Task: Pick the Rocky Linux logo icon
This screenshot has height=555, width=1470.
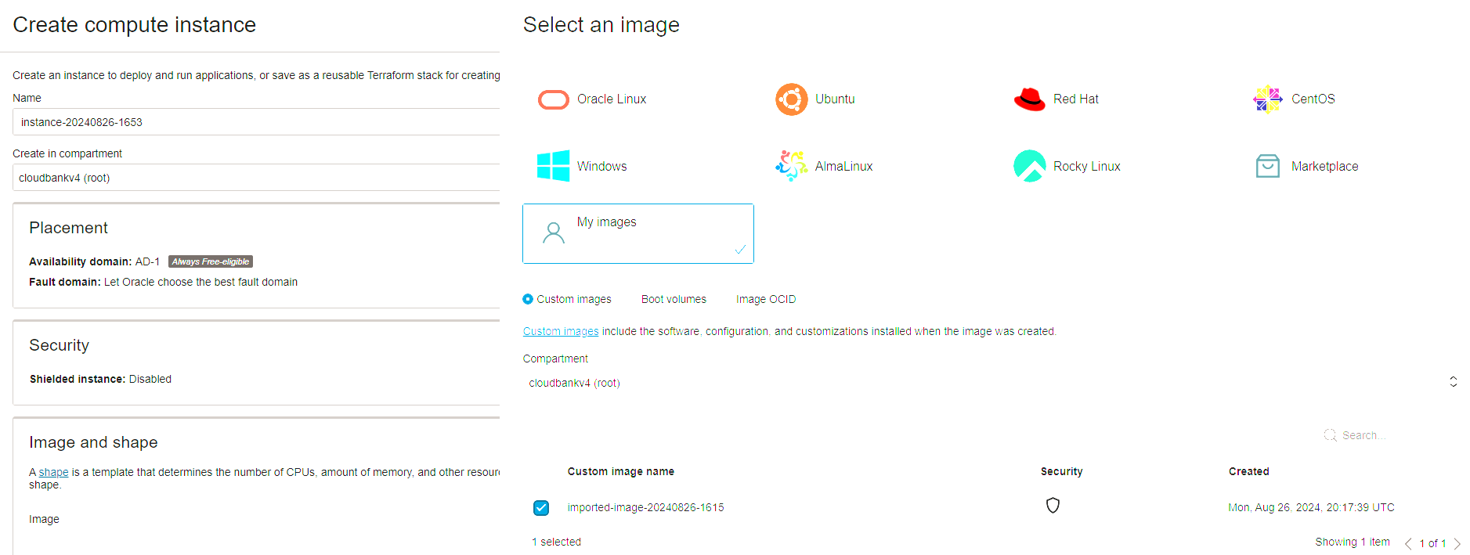Action: 1030,166
